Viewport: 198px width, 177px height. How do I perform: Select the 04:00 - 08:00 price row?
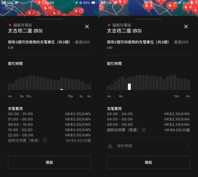(x=148, y=119)
